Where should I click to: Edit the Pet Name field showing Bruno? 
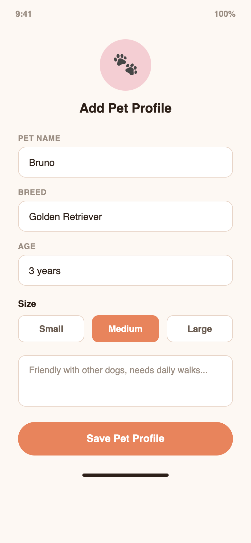click(126, 162)
